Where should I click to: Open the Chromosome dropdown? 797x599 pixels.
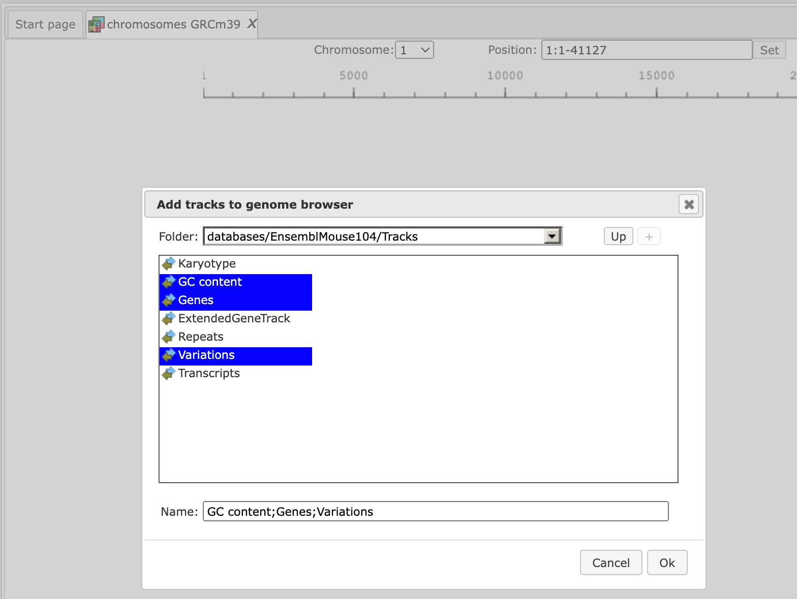[x=414, y=50]
